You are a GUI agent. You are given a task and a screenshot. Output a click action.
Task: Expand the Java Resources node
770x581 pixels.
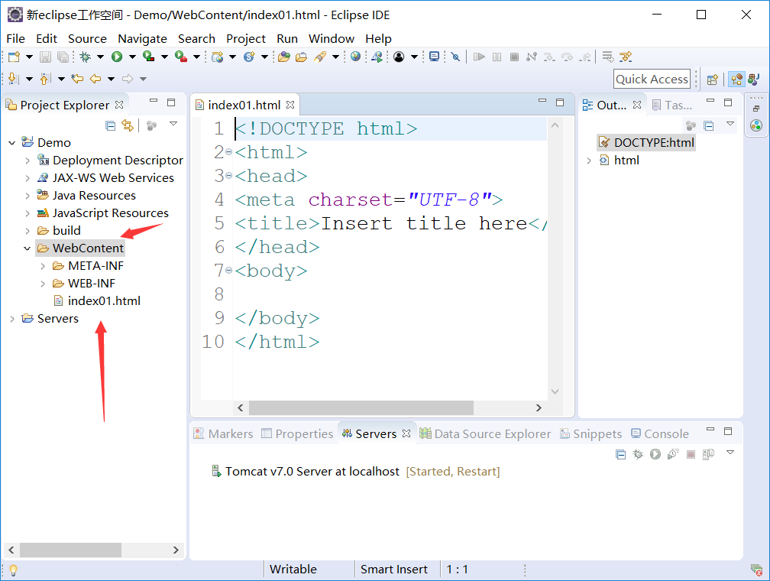click(x=27, y=196)
